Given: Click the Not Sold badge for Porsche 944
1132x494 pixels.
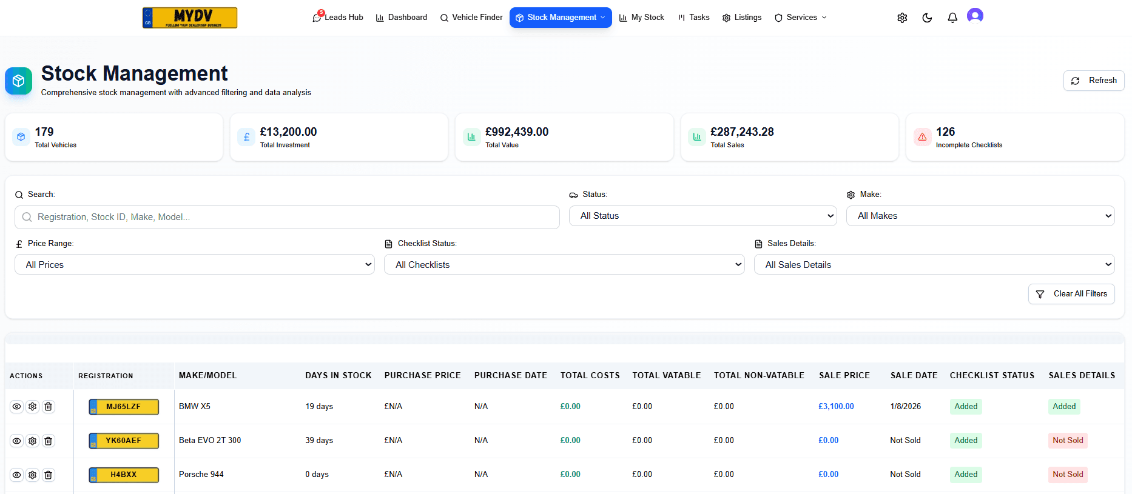Looking at the screenshot, I should [1068, 475].
